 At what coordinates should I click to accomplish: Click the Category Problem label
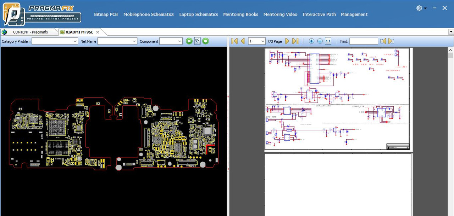pos(16,41)
